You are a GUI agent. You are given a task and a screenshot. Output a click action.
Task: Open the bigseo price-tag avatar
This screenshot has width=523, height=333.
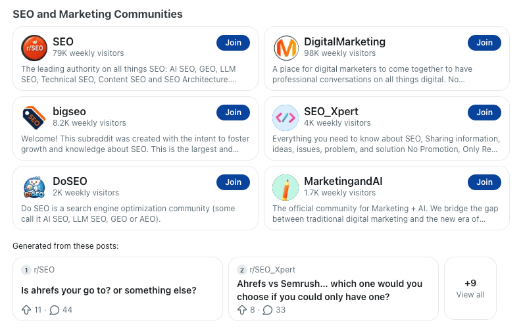pos(34,118)
